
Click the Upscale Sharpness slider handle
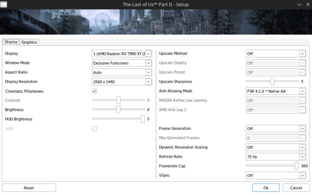(x=272, y=81)
